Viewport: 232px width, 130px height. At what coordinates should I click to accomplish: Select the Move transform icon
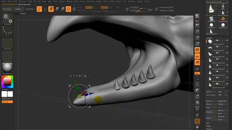click(51, 9)
